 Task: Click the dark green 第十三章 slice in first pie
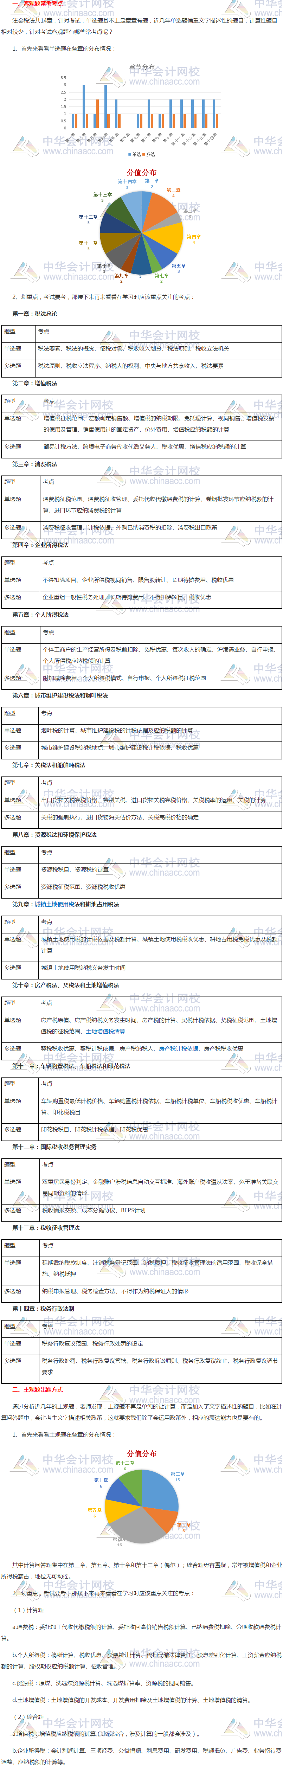click(x=118, y=212)
